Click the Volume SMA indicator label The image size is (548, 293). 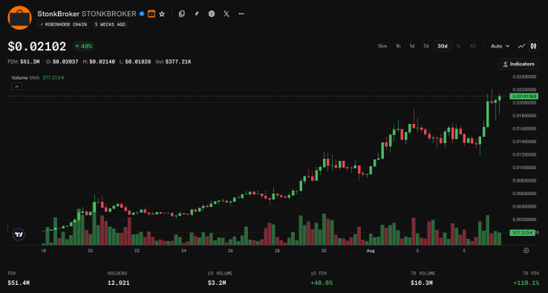click(25, 78)
